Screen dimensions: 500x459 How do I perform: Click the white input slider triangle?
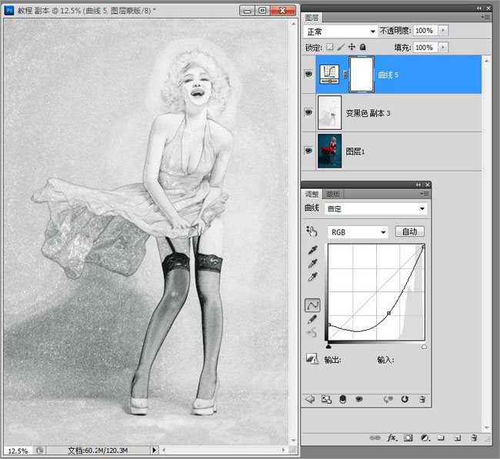tap(424, 346)
